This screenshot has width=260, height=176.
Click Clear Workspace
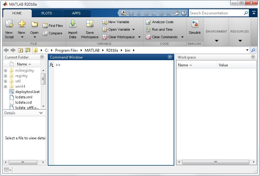click(118, 37)
